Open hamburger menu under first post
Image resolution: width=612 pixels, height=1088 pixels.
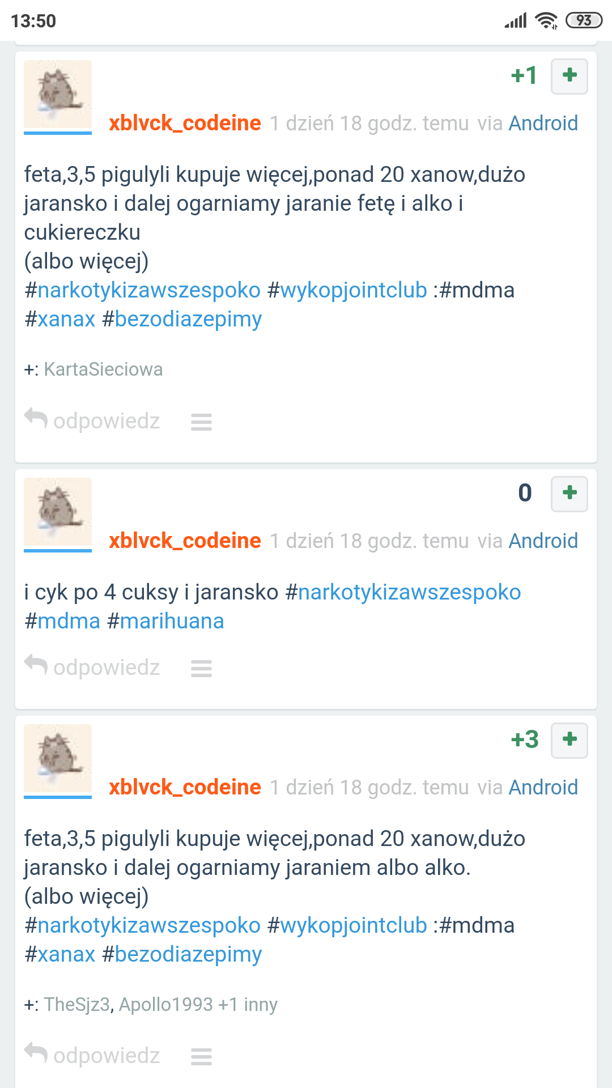point(201,422)
